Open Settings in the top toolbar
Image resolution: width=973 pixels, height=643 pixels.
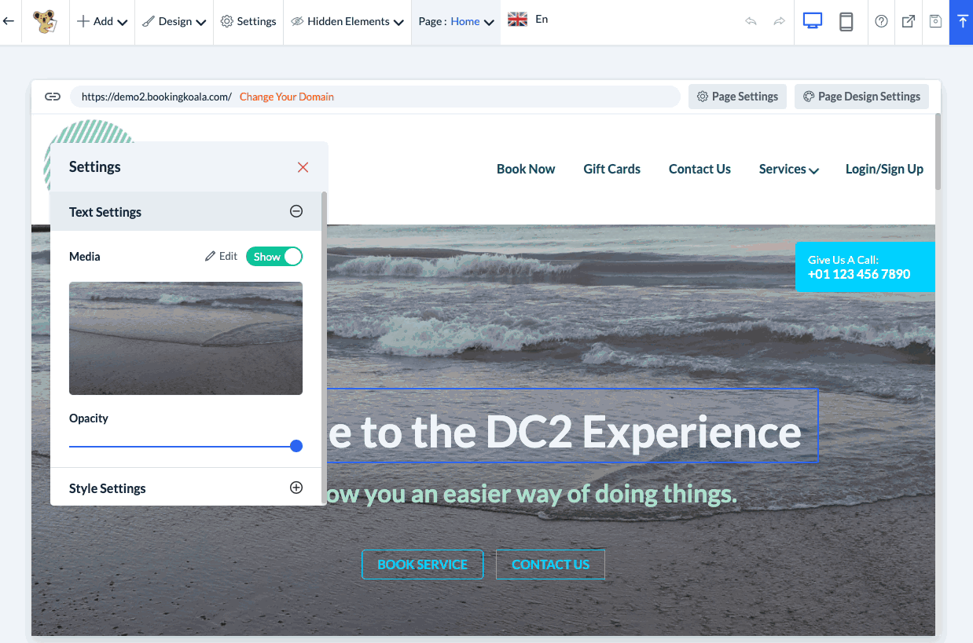point(248,22)
